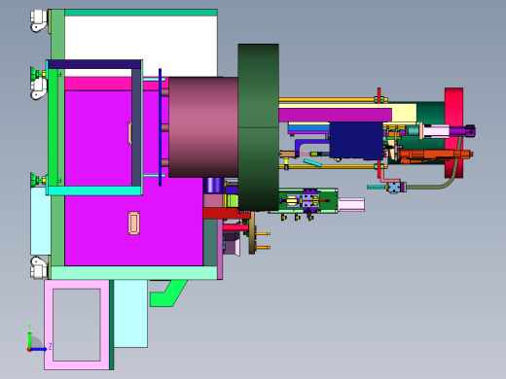
Task: Click the Z axis of the triad
Action: point(40,349)
